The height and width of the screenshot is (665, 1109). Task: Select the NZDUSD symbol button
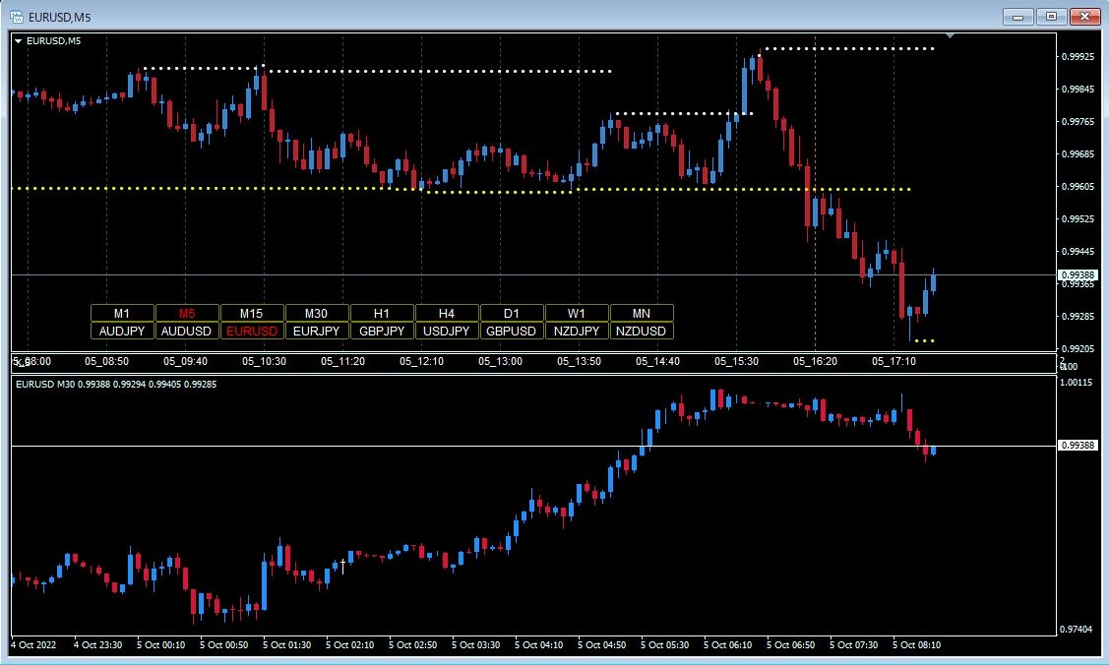(642, 331)
